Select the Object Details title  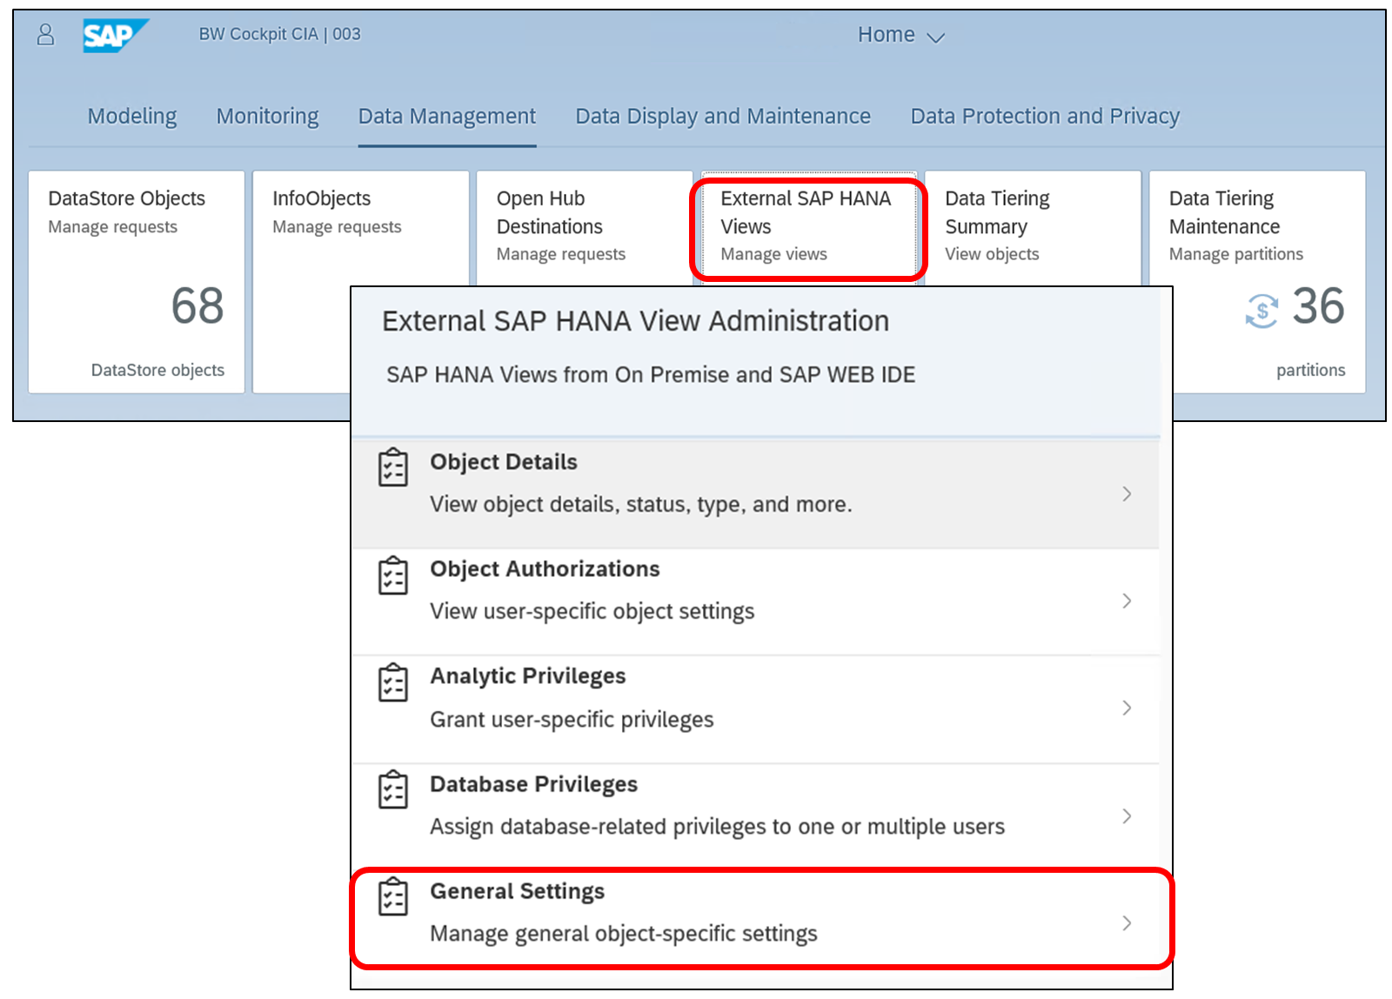504,462
